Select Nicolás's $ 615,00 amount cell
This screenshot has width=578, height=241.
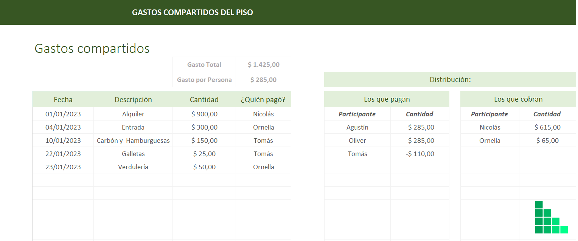[547, 127]
